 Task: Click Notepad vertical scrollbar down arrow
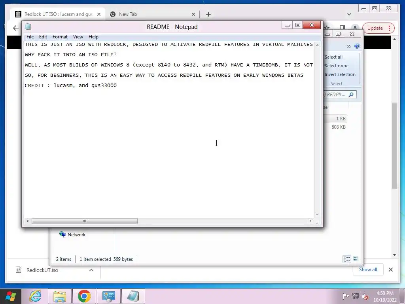(317, 214)
